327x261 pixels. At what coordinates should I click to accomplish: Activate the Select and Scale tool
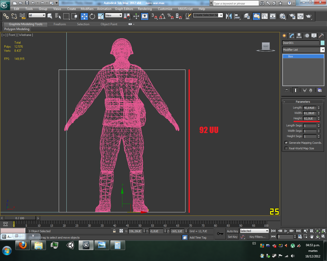pyautogui.click(x=101, y=16)
